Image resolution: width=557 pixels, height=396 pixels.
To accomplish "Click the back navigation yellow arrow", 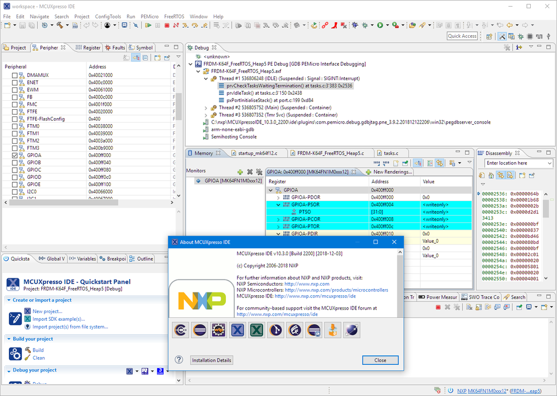I will (510, 25).
